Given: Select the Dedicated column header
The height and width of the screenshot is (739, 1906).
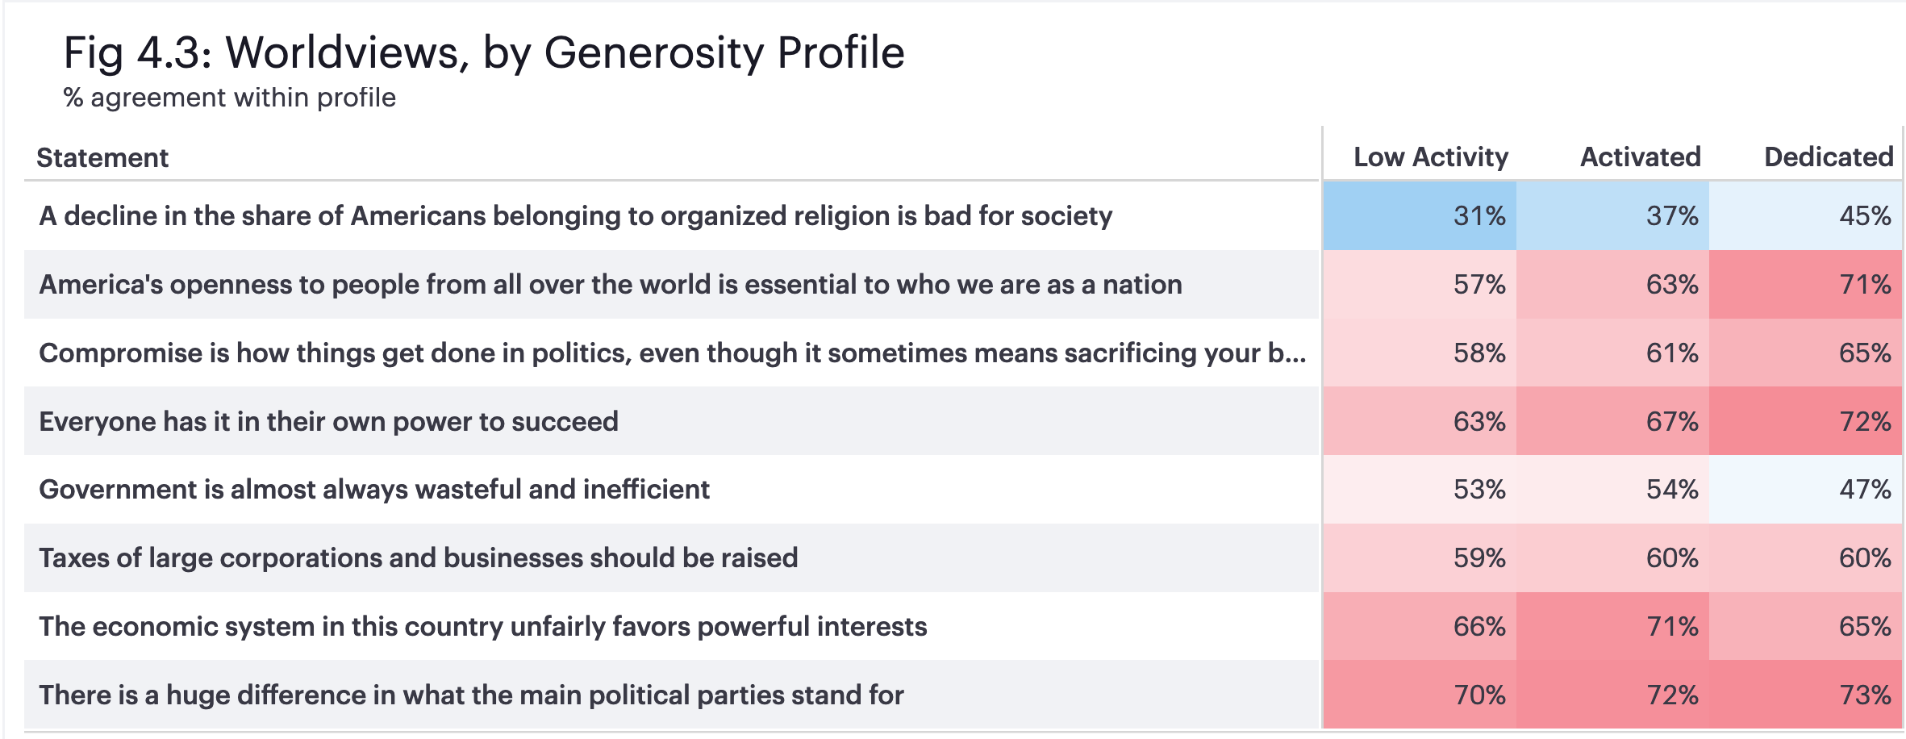Looking at the screenshot, I should point(1828,157).
